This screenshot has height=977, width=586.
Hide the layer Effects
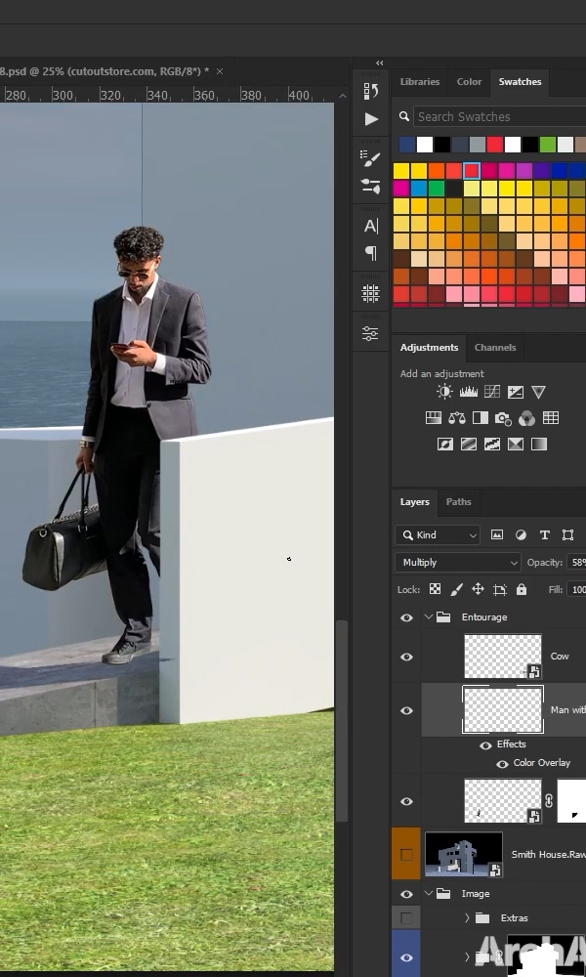tap(485, 745)
